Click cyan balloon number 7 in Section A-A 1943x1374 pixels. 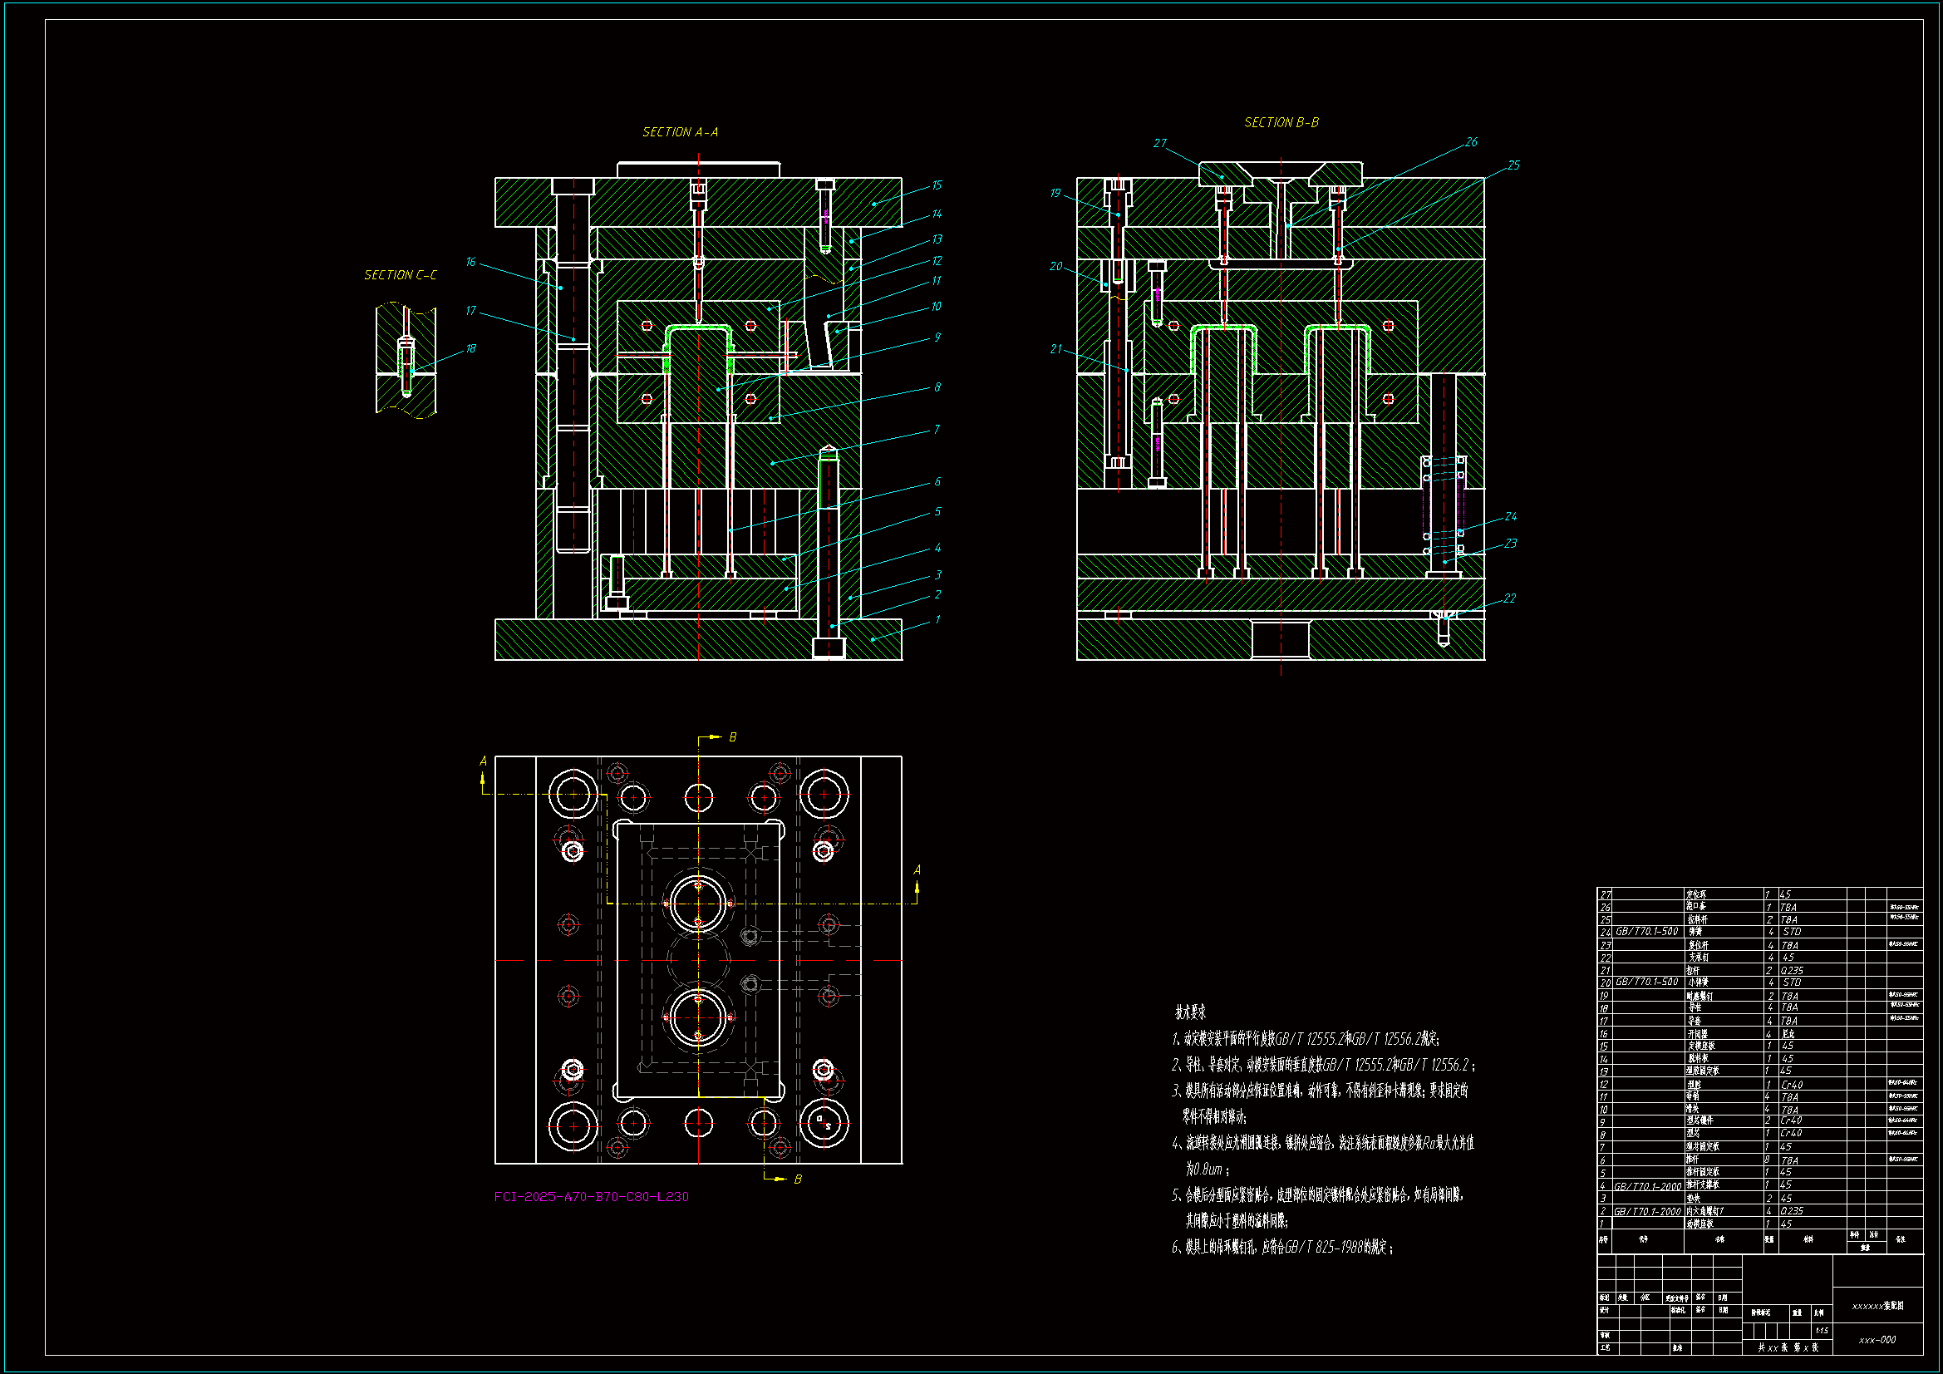(x=937, y=429)
